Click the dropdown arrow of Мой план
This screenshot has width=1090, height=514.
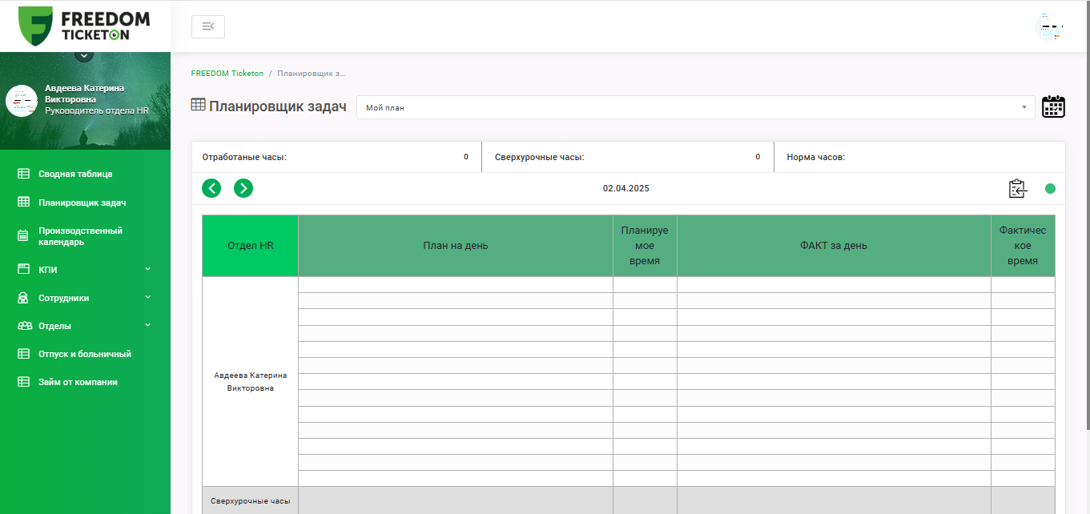1024,107
